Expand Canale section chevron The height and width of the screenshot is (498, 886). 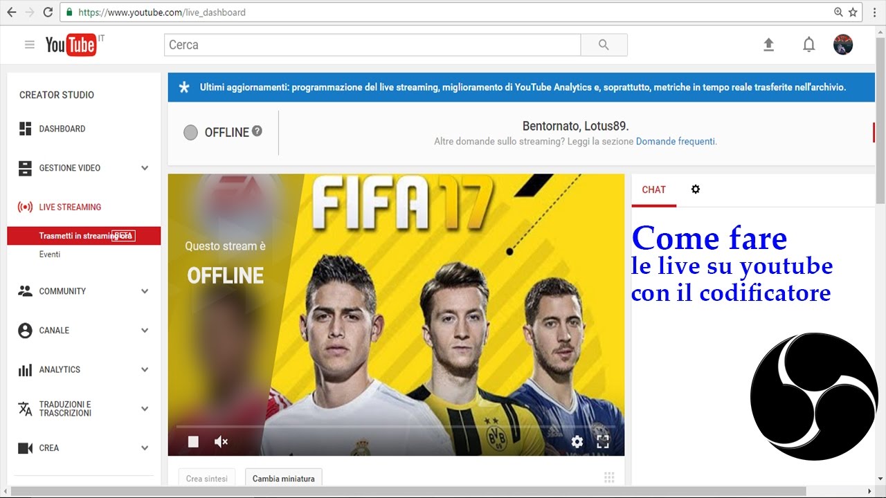tap(145, 331)
